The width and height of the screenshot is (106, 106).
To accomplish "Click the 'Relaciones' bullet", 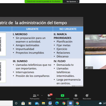I will (63, 53).
